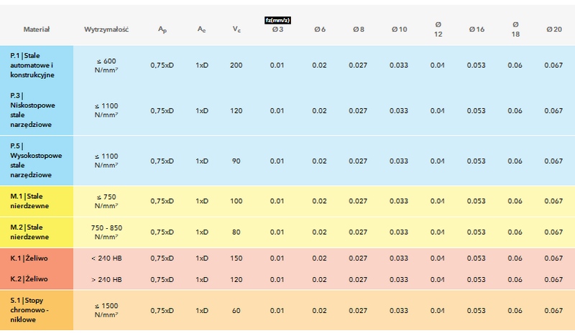The height and width of the screenshot is (333, 575).
Task: Click the ≤ 1500 N/mm² strength cell
Action: (106, 310)
